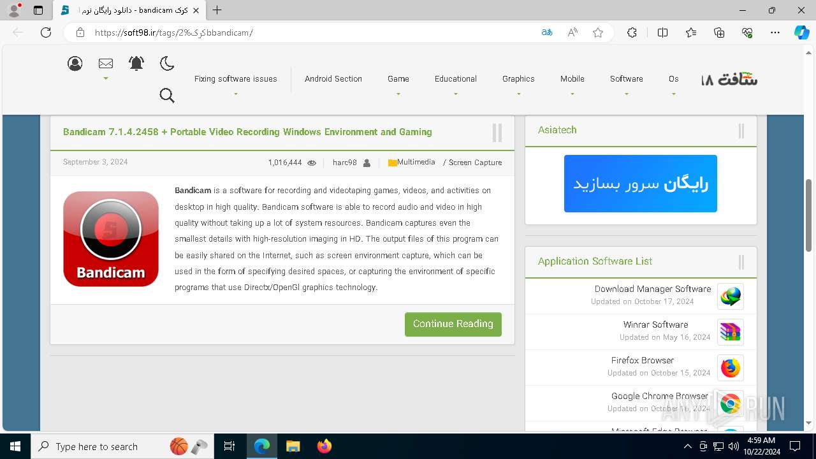Expand the Os dropdown menu
The image size is (816, 459).
pyautogui.click(x=673, y=79)
